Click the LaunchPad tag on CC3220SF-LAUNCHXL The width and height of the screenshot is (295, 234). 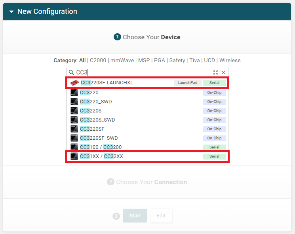(x=187, y=83)
